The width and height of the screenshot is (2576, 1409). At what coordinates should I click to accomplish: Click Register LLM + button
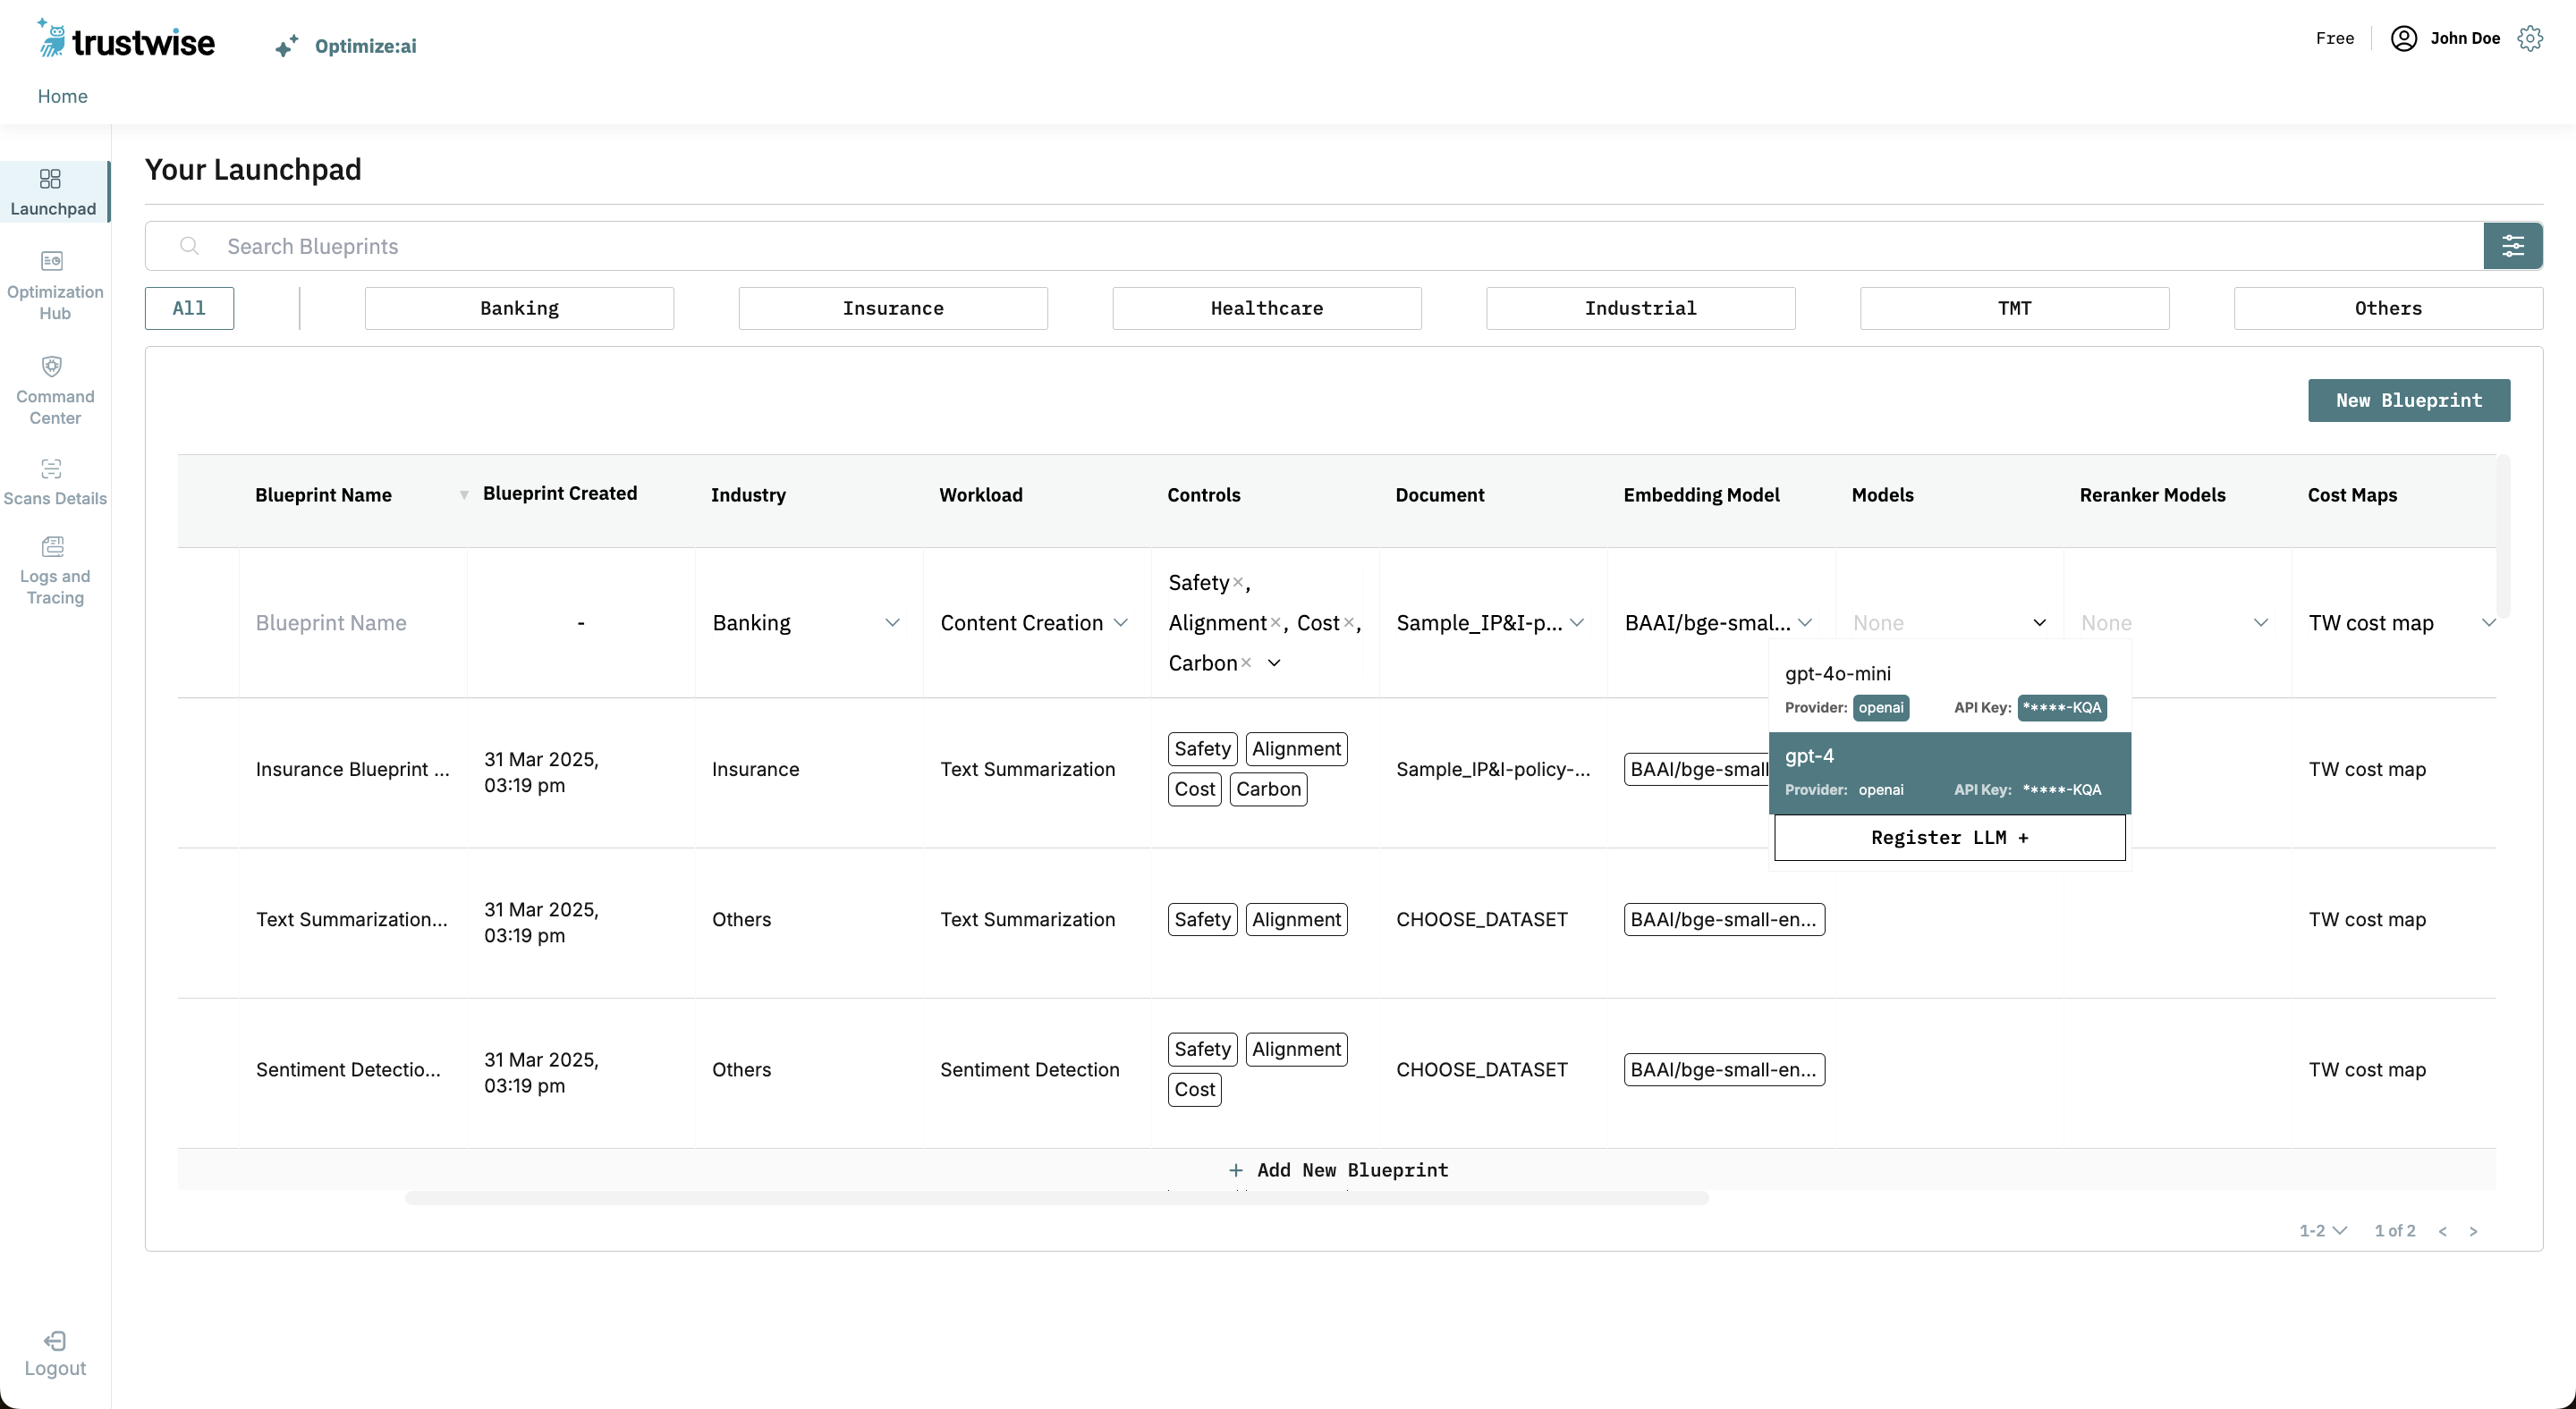pos(1949,839)
